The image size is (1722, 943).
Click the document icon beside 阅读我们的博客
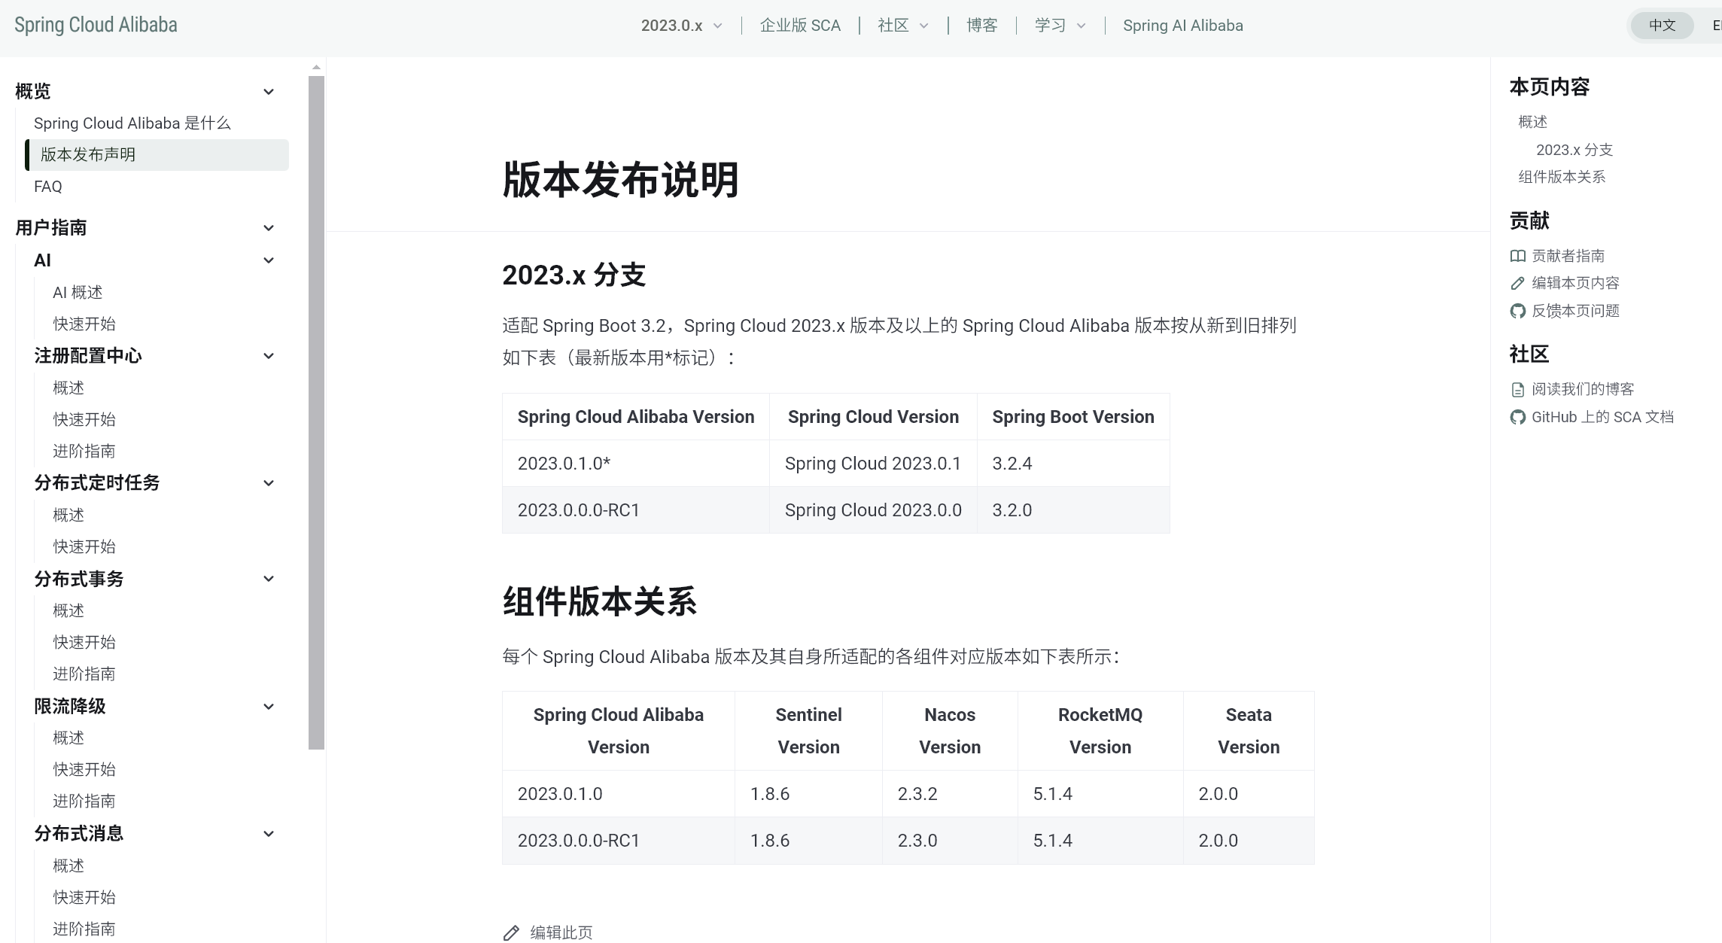coord(1517,390)
